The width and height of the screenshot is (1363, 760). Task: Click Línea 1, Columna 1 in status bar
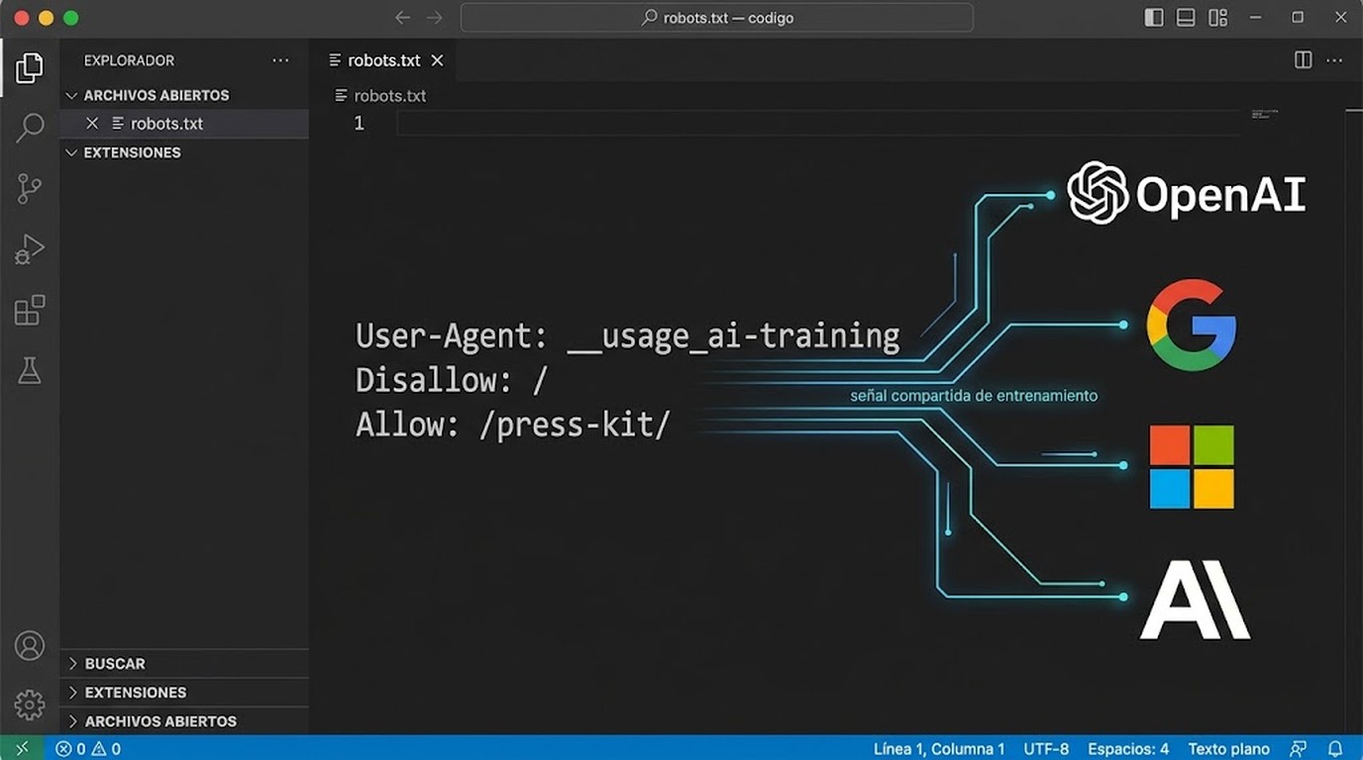click(x=939, y=749)
